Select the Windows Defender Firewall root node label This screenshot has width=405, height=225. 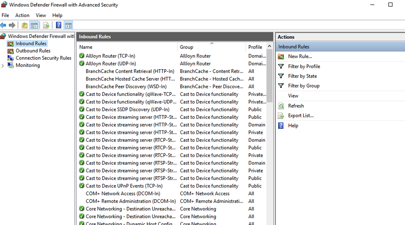click(41, 36)
